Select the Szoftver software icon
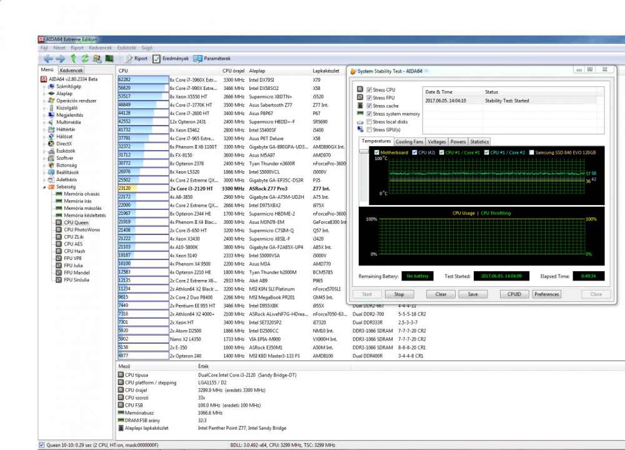625x450 pixels. point(51,158)
